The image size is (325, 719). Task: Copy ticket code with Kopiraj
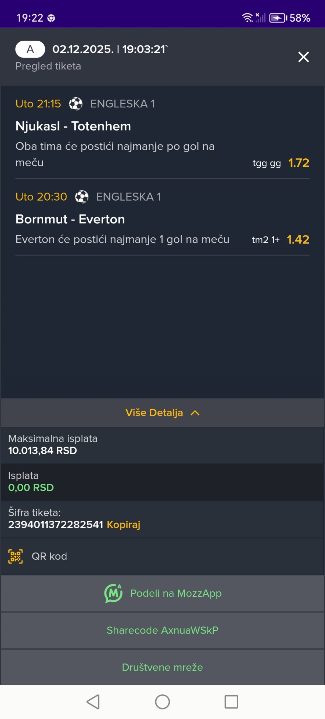point(124,525)
